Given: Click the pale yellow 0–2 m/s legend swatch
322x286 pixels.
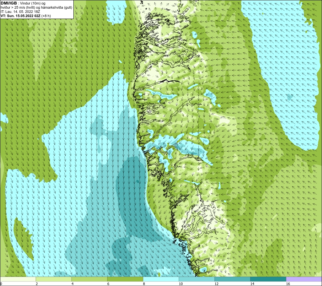Looking at the screenshot, I should 18,279.
